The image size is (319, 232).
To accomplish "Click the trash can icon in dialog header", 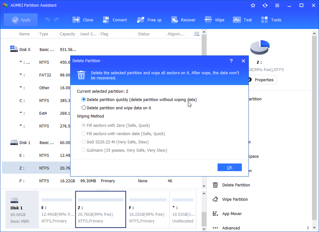I will 81,75.
